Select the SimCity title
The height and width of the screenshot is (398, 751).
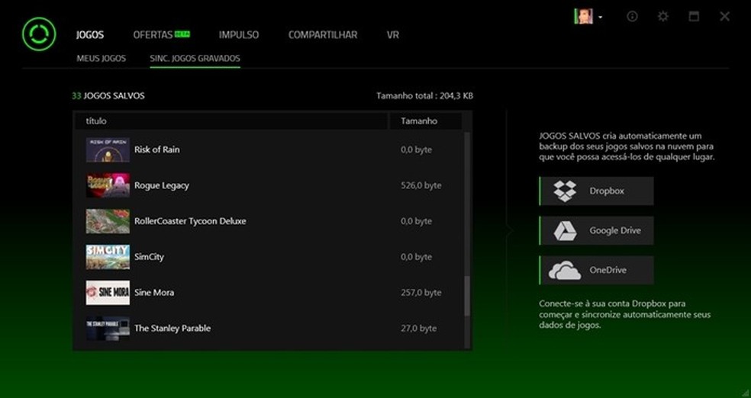click(149, 257)
